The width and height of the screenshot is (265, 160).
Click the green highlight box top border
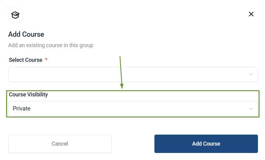click(x=184, y=90)
